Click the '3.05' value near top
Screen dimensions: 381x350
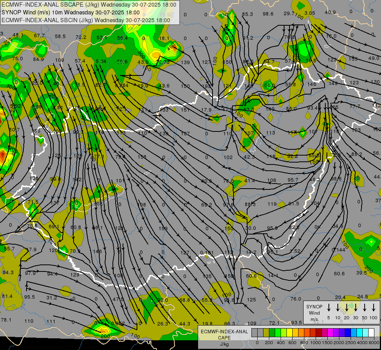click(x=310, y=13)
